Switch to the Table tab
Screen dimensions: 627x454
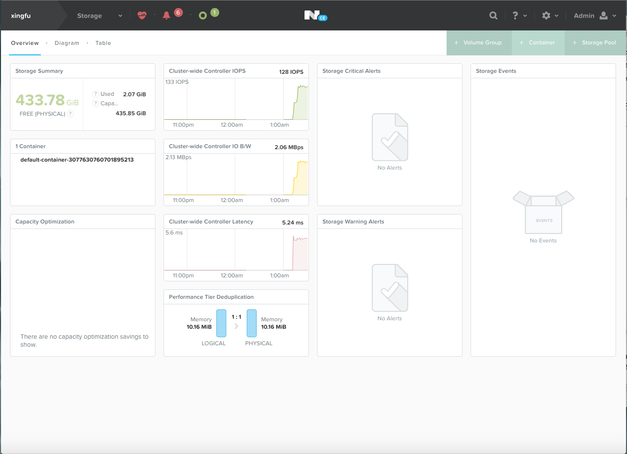pyautogui.click(x=103, y=43)
